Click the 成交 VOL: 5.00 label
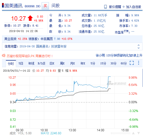Screen dimensions: 143x135 coord(21,133)
